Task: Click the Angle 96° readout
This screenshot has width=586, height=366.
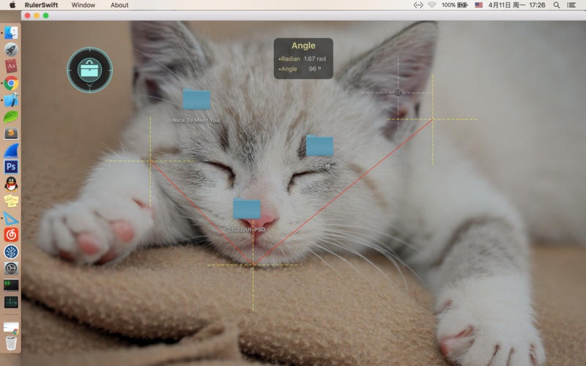Action: click(x=300, y=69)
